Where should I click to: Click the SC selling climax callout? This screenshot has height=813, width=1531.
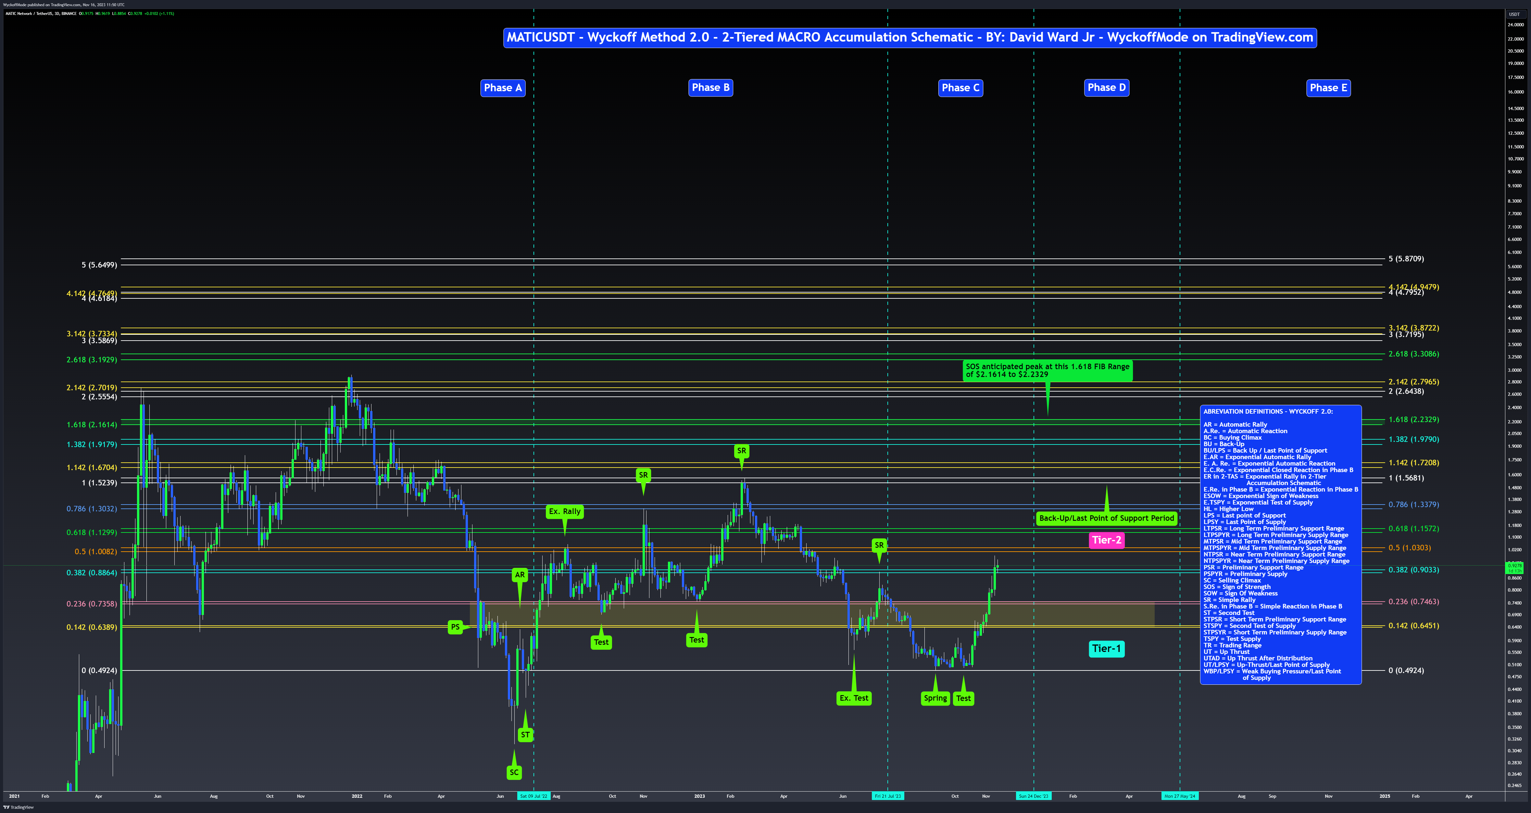(x=514, y=772)
